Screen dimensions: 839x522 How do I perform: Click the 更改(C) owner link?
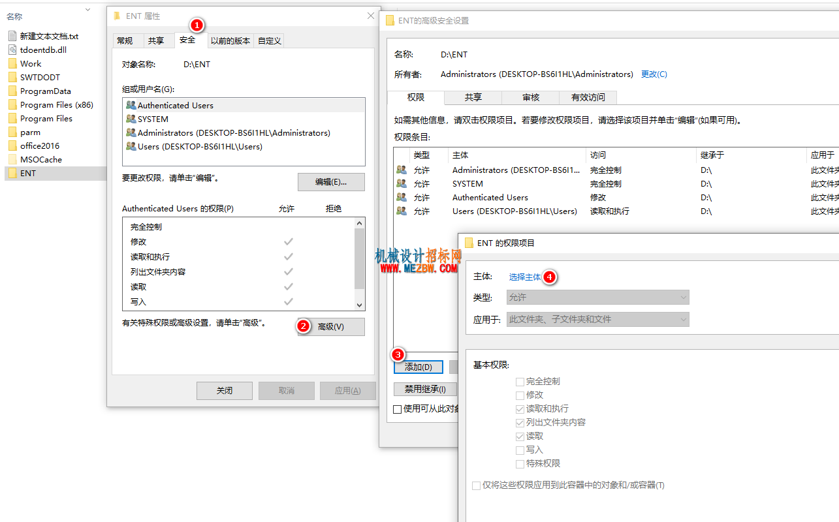pos(654,74)
